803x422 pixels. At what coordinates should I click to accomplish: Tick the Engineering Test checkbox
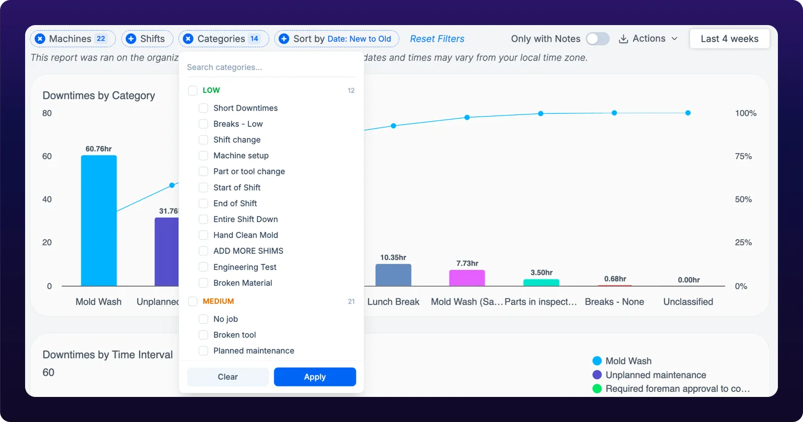[203, 267]
